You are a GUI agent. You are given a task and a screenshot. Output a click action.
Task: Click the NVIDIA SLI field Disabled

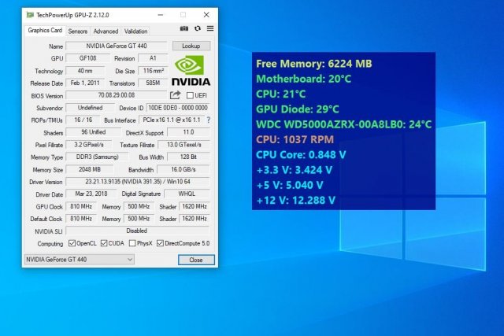click(137, 231)
